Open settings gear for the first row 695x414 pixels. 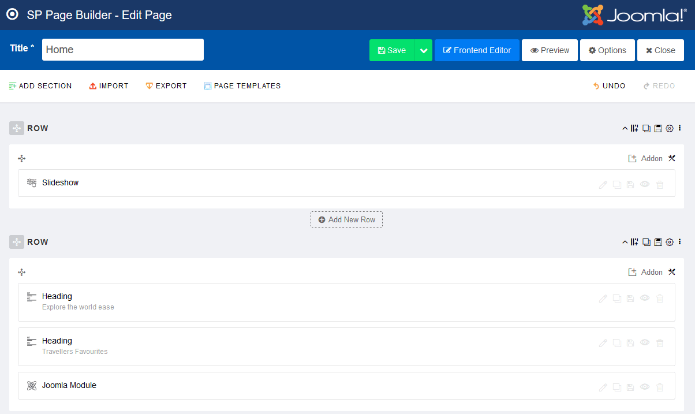[x=670, y=129]
